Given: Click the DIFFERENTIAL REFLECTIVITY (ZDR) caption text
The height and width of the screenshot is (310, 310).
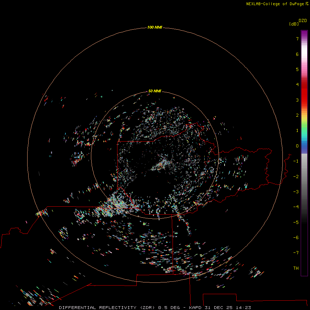Looking at the screenshot, I should pos(107,308).
